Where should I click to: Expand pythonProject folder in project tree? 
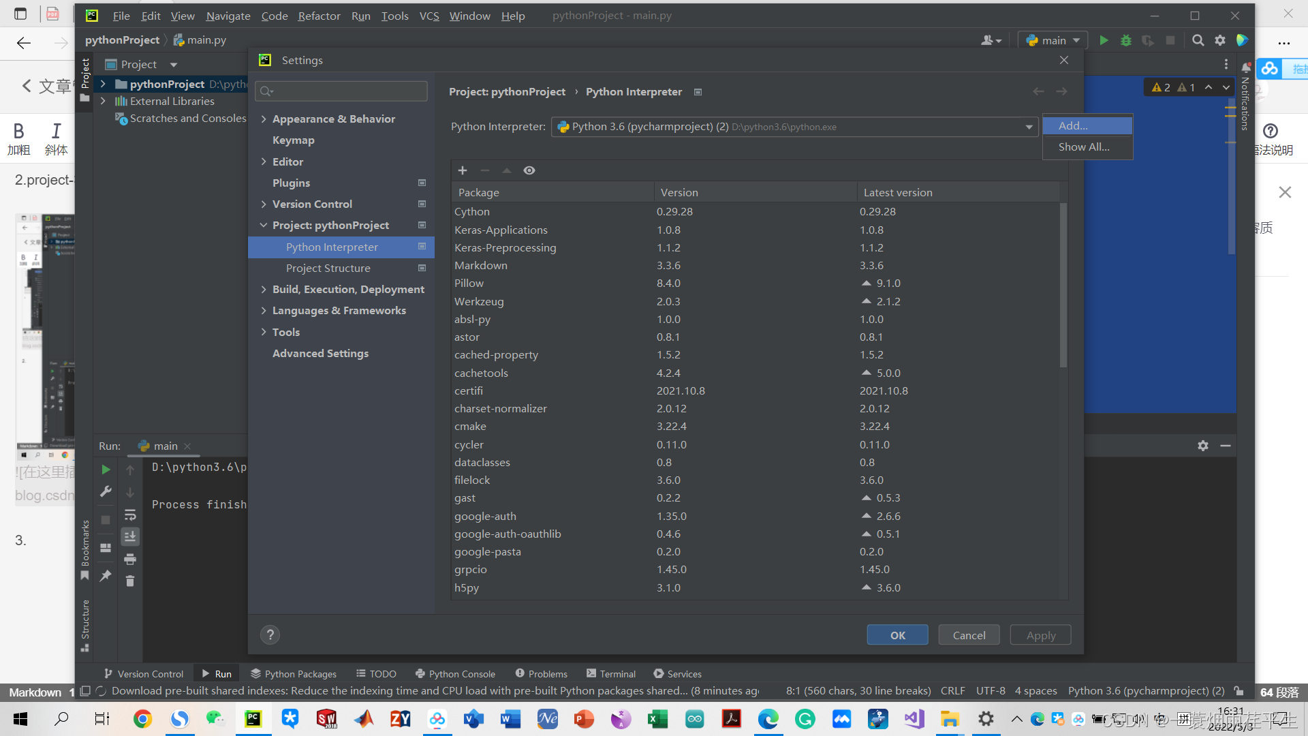coord(103,84)
